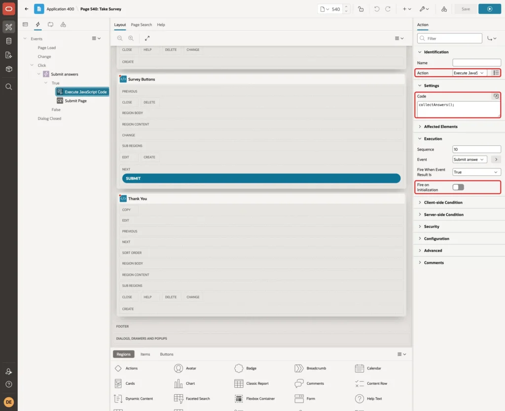Select the Submit answers dynamic action
This screenshot has width=505, height=411.
coord(65,74)
